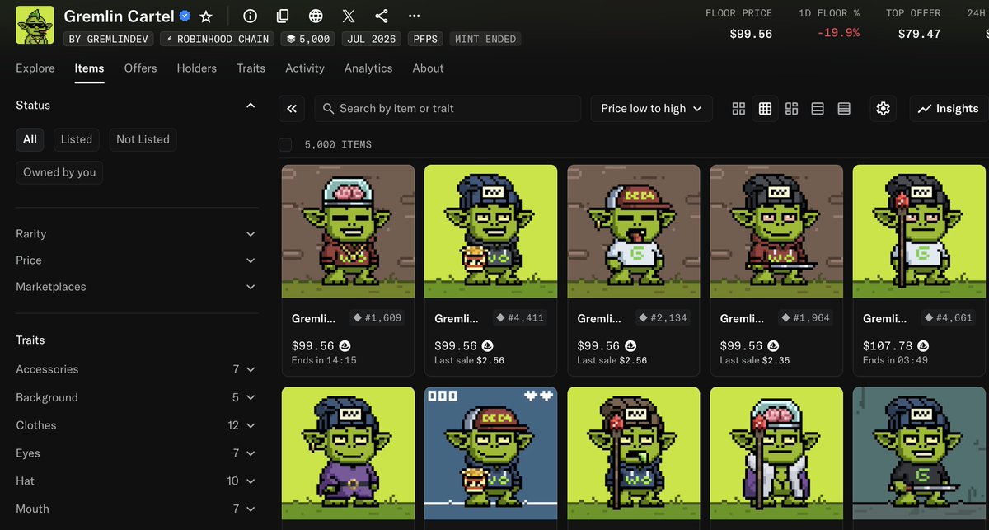989x530 pixels.
Task: Click the Gremlin Cartel collection avatar
Action: 35,25
